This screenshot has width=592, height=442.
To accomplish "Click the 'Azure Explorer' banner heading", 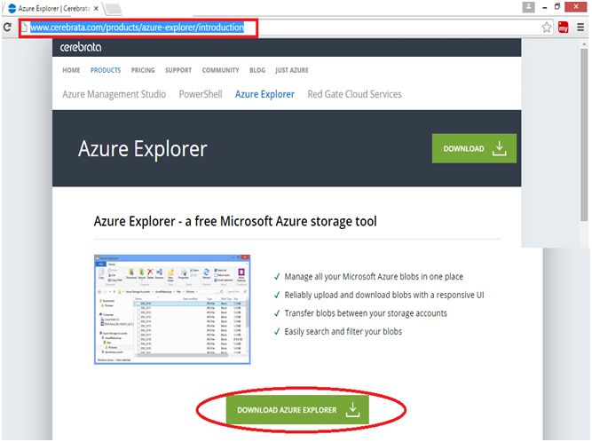I will click(143, 149).
